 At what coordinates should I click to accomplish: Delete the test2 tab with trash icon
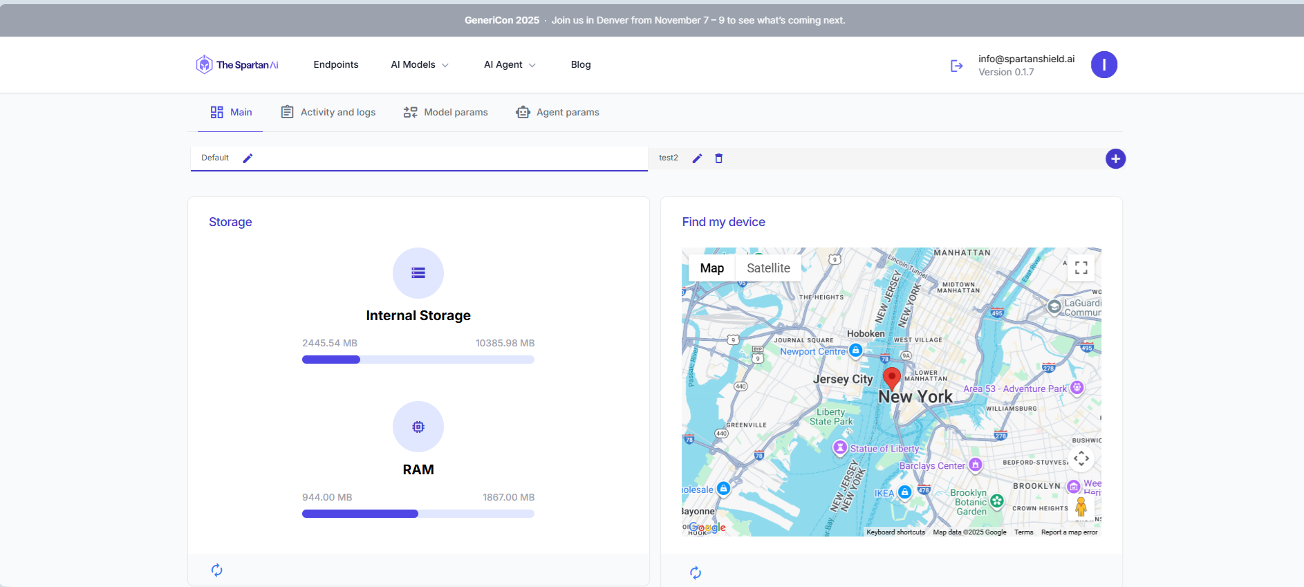click(x=718, y=158)
